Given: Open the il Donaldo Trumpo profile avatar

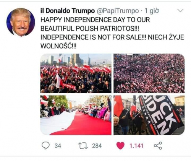Looking at the screenshot, I should 21,22.
